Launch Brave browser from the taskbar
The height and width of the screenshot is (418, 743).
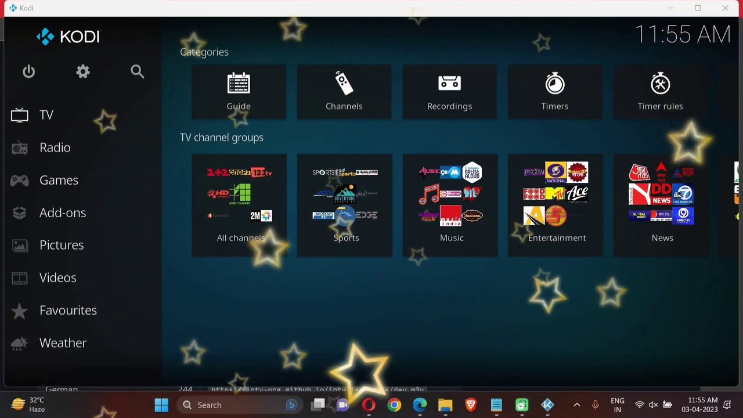tap(471, 405)
